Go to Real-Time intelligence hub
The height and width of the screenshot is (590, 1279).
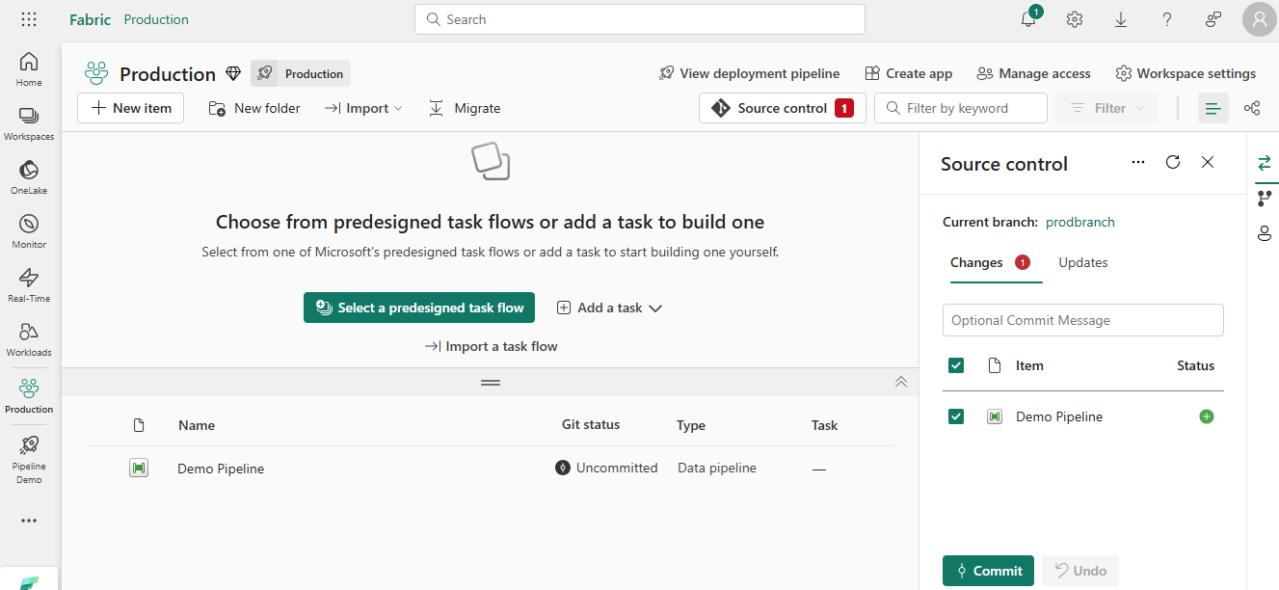28,284
